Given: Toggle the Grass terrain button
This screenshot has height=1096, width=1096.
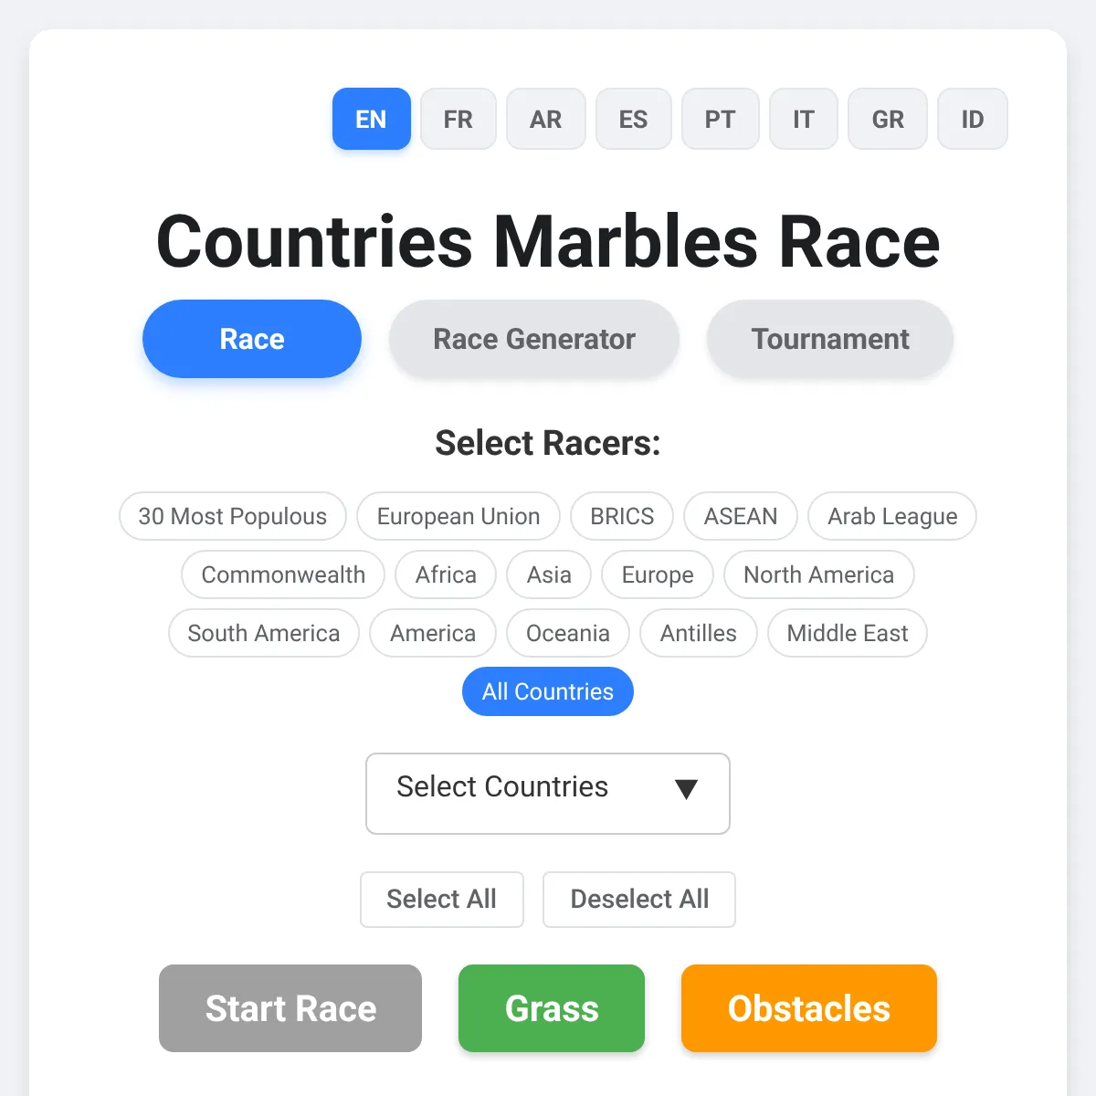Looking at the screenshot, I should click(552, 1008).
